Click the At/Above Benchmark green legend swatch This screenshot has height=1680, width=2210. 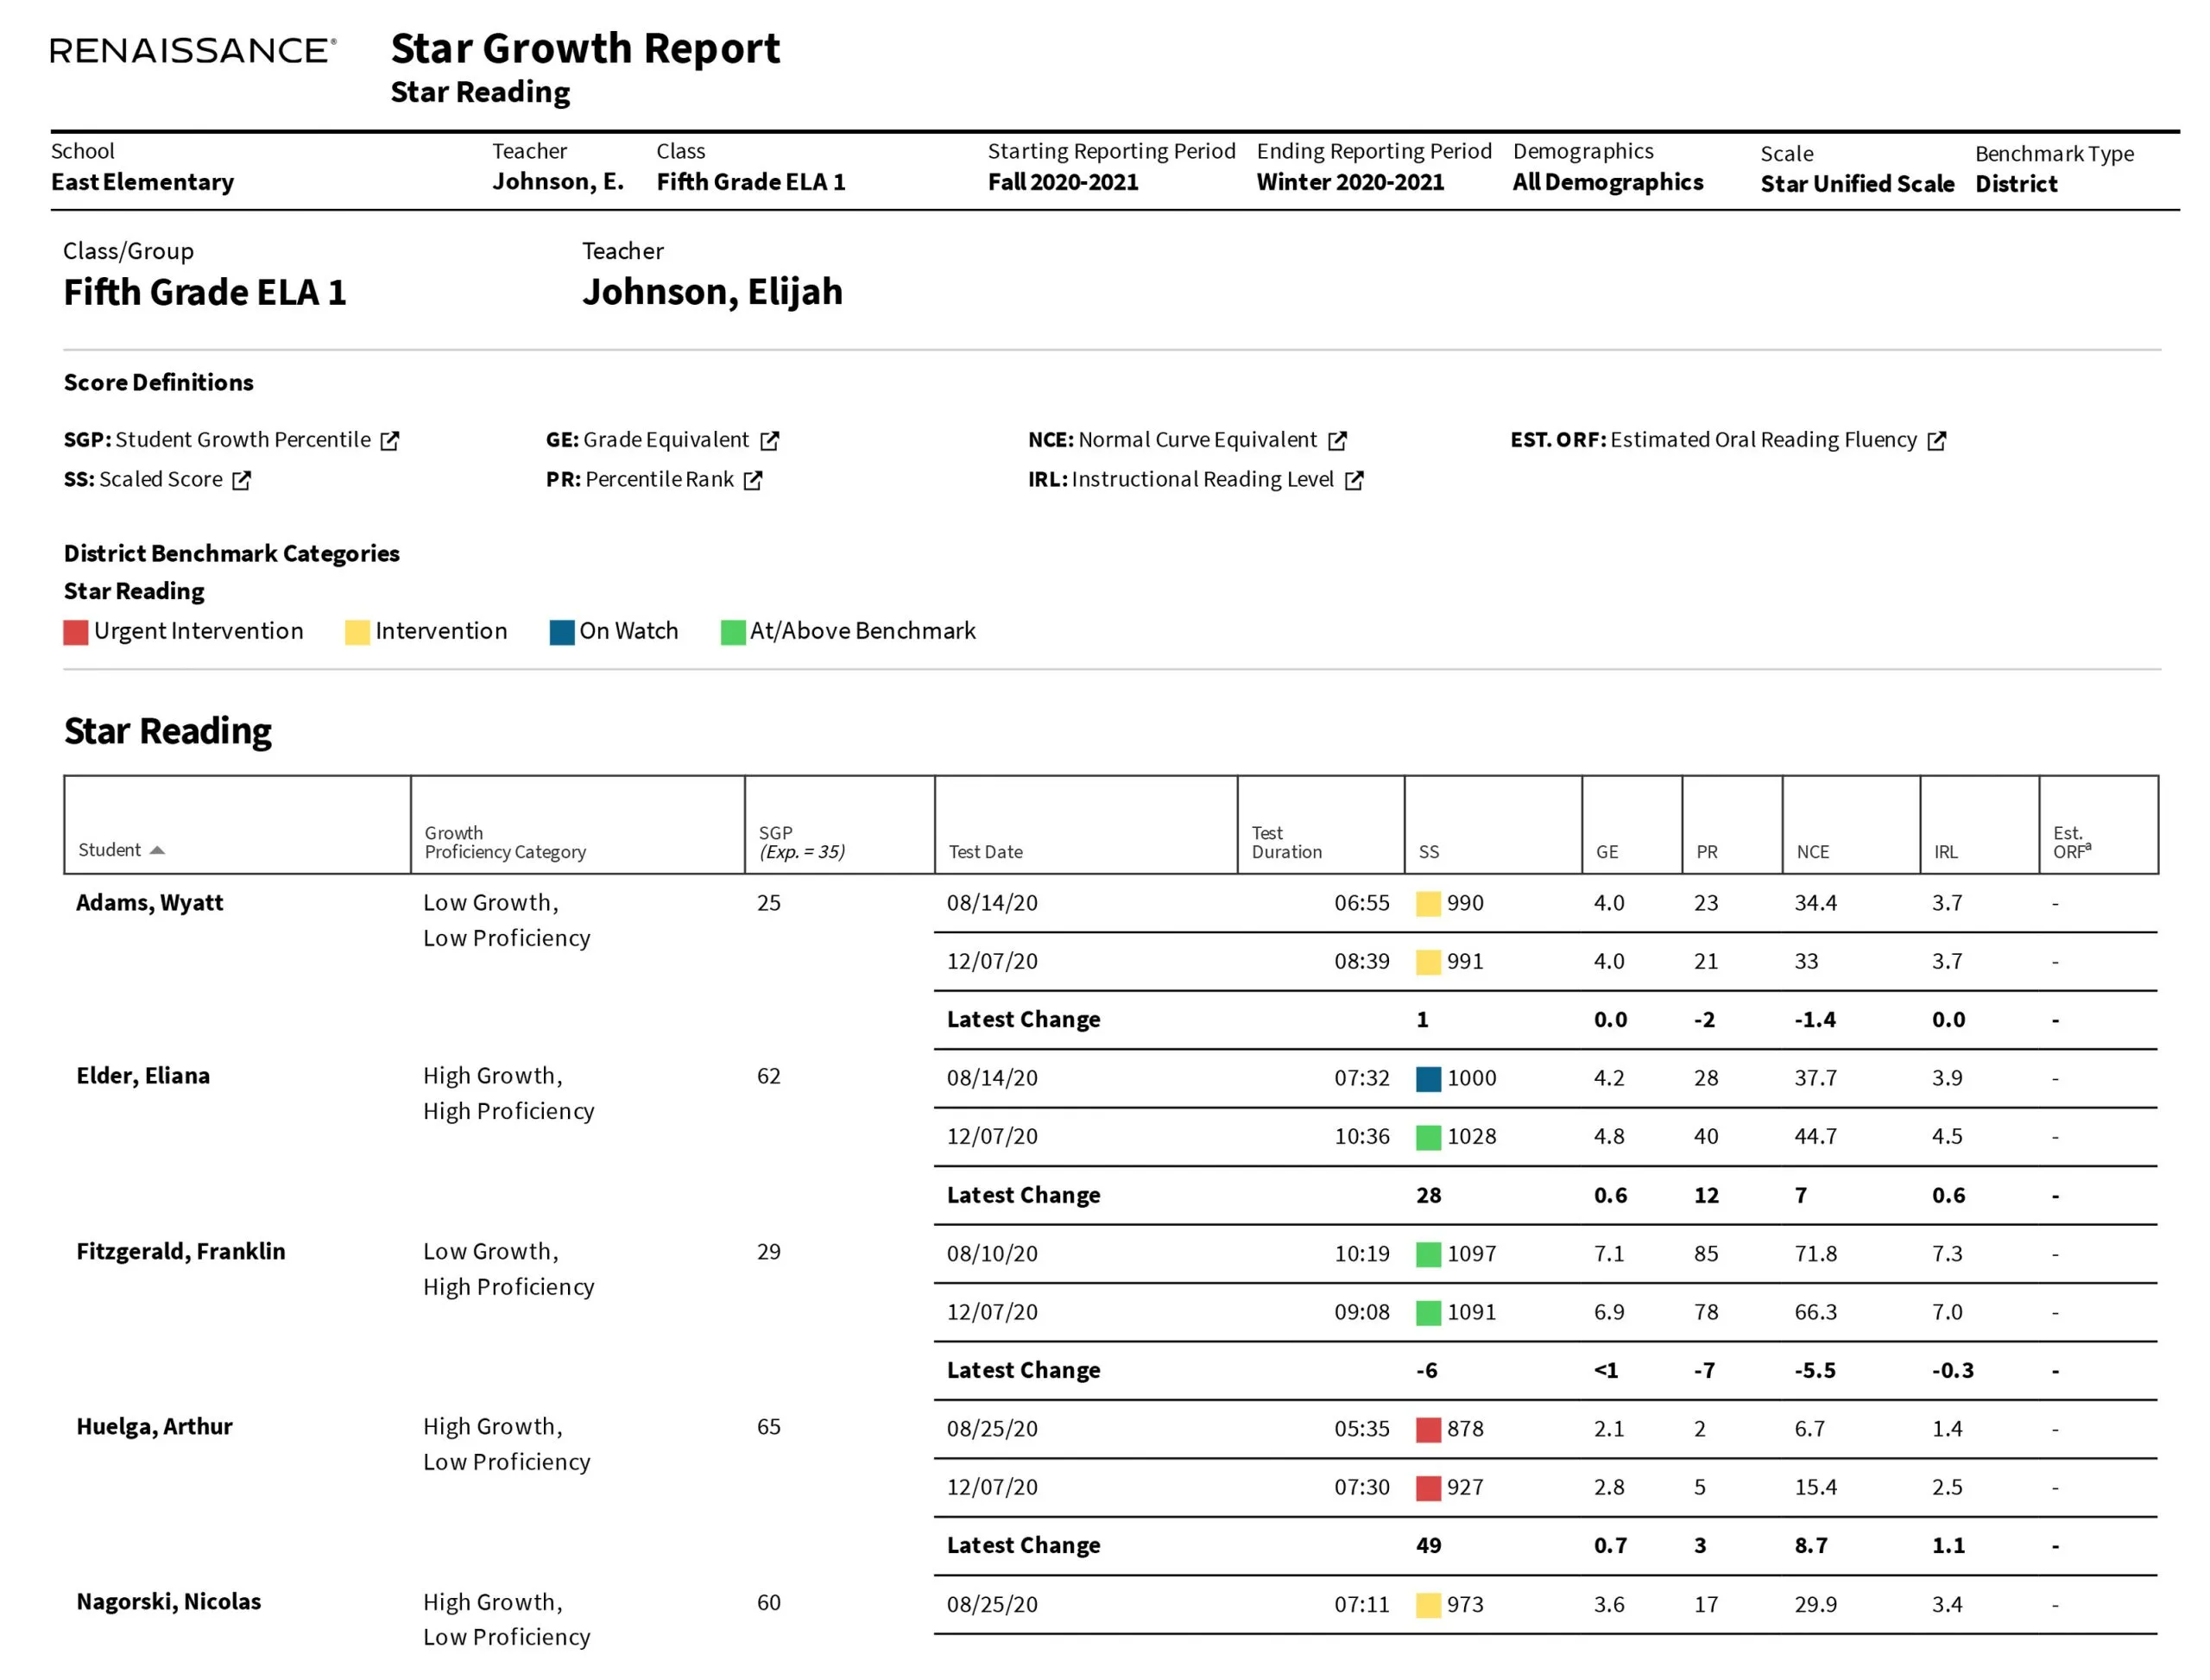(733, 632)
